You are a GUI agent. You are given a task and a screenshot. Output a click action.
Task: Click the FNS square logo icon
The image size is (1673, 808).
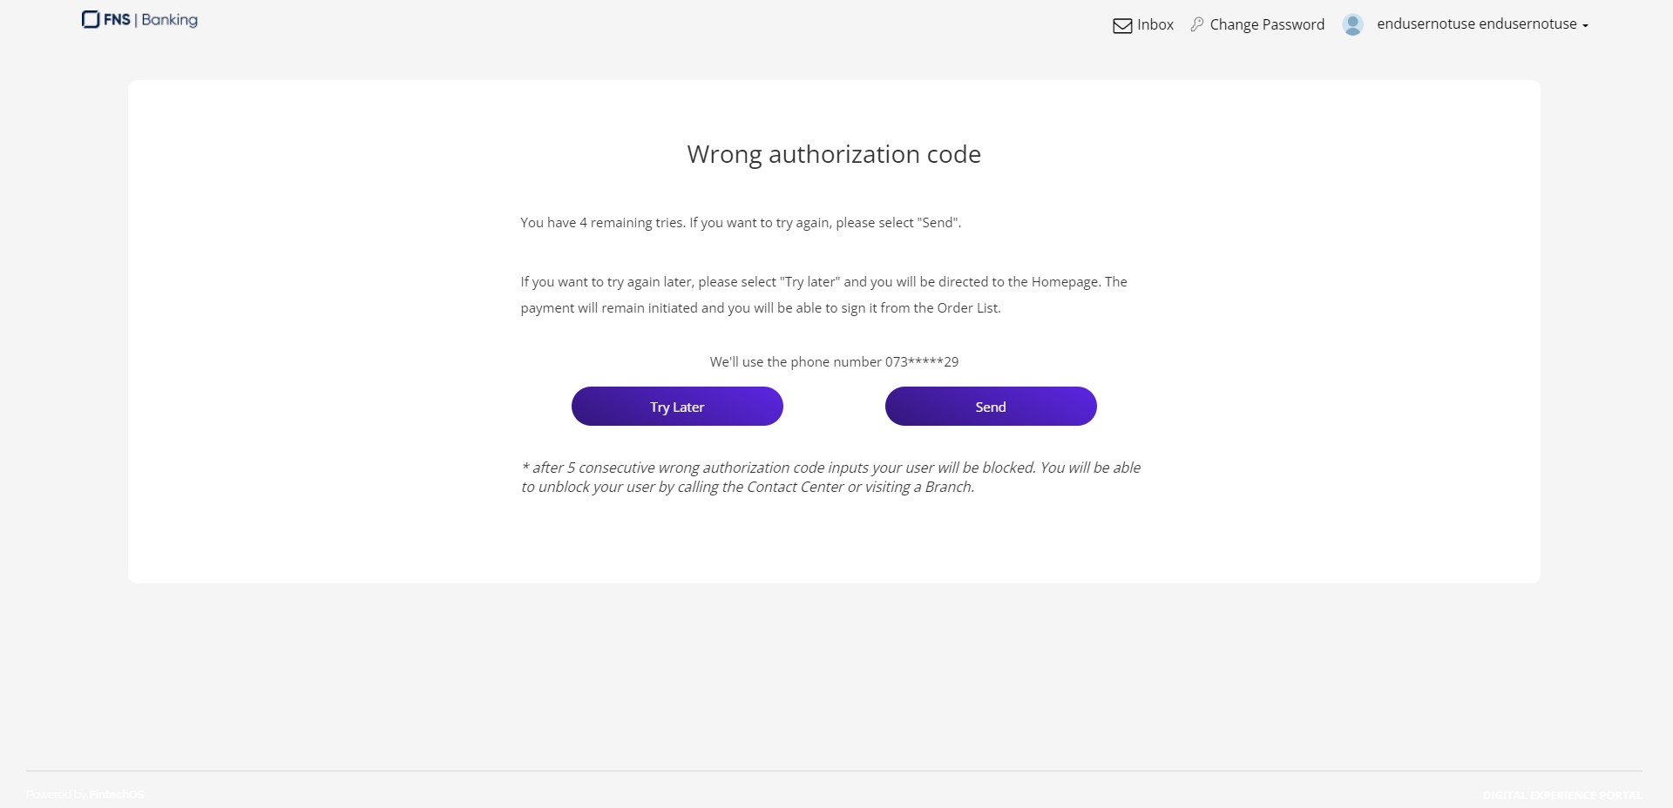91,19
